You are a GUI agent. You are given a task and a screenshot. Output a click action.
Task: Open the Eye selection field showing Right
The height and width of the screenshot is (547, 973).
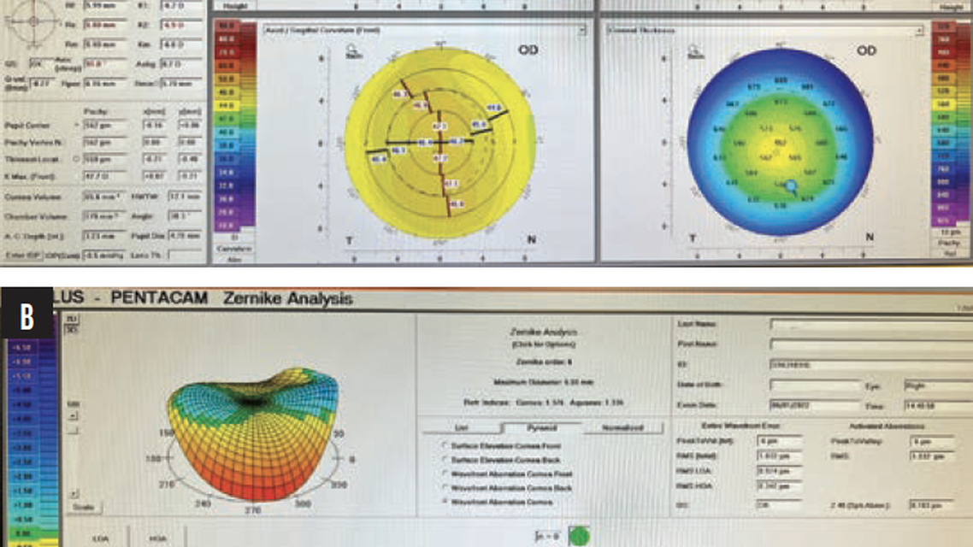[x=938, y=385]
